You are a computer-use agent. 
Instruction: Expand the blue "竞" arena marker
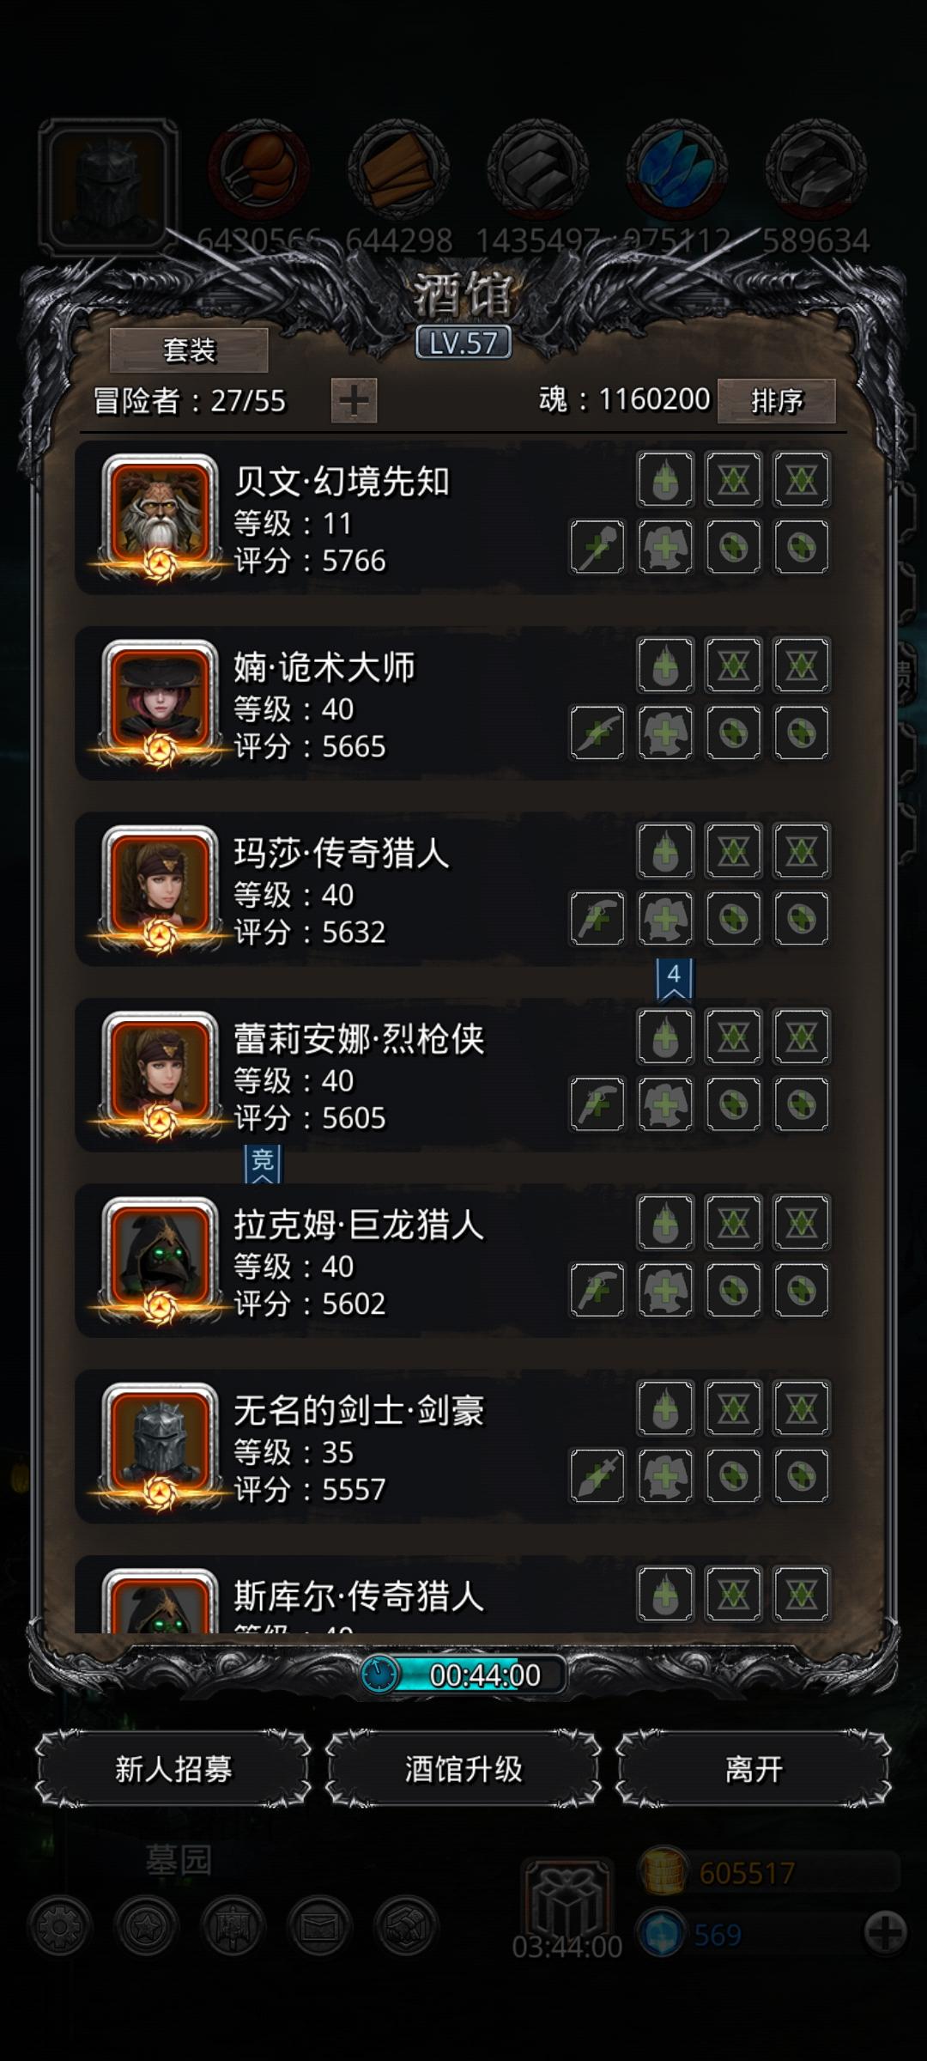click(x=263, y=1164)
